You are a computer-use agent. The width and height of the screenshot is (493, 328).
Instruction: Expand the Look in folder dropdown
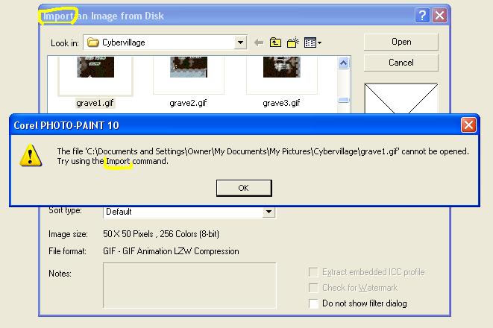click(240, 43)
